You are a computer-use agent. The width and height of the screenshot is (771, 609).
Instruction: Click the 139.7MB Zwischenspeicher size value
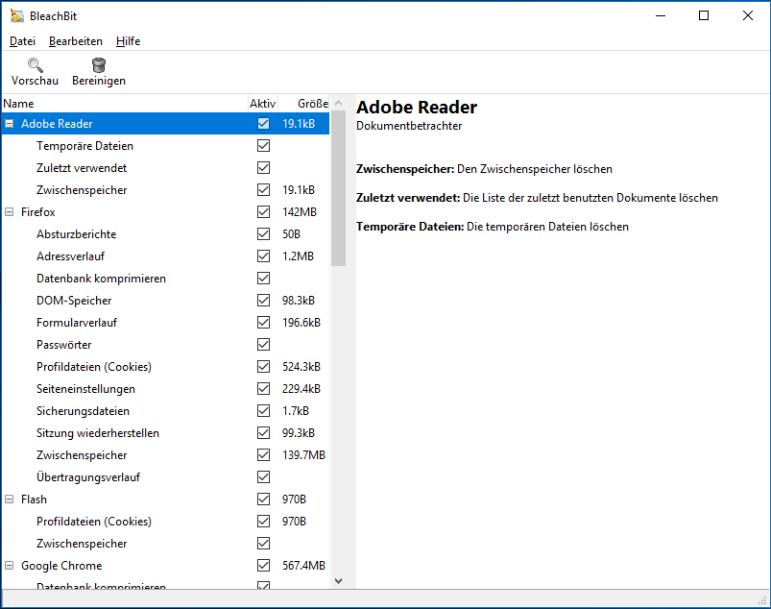(x=303, y=455)
